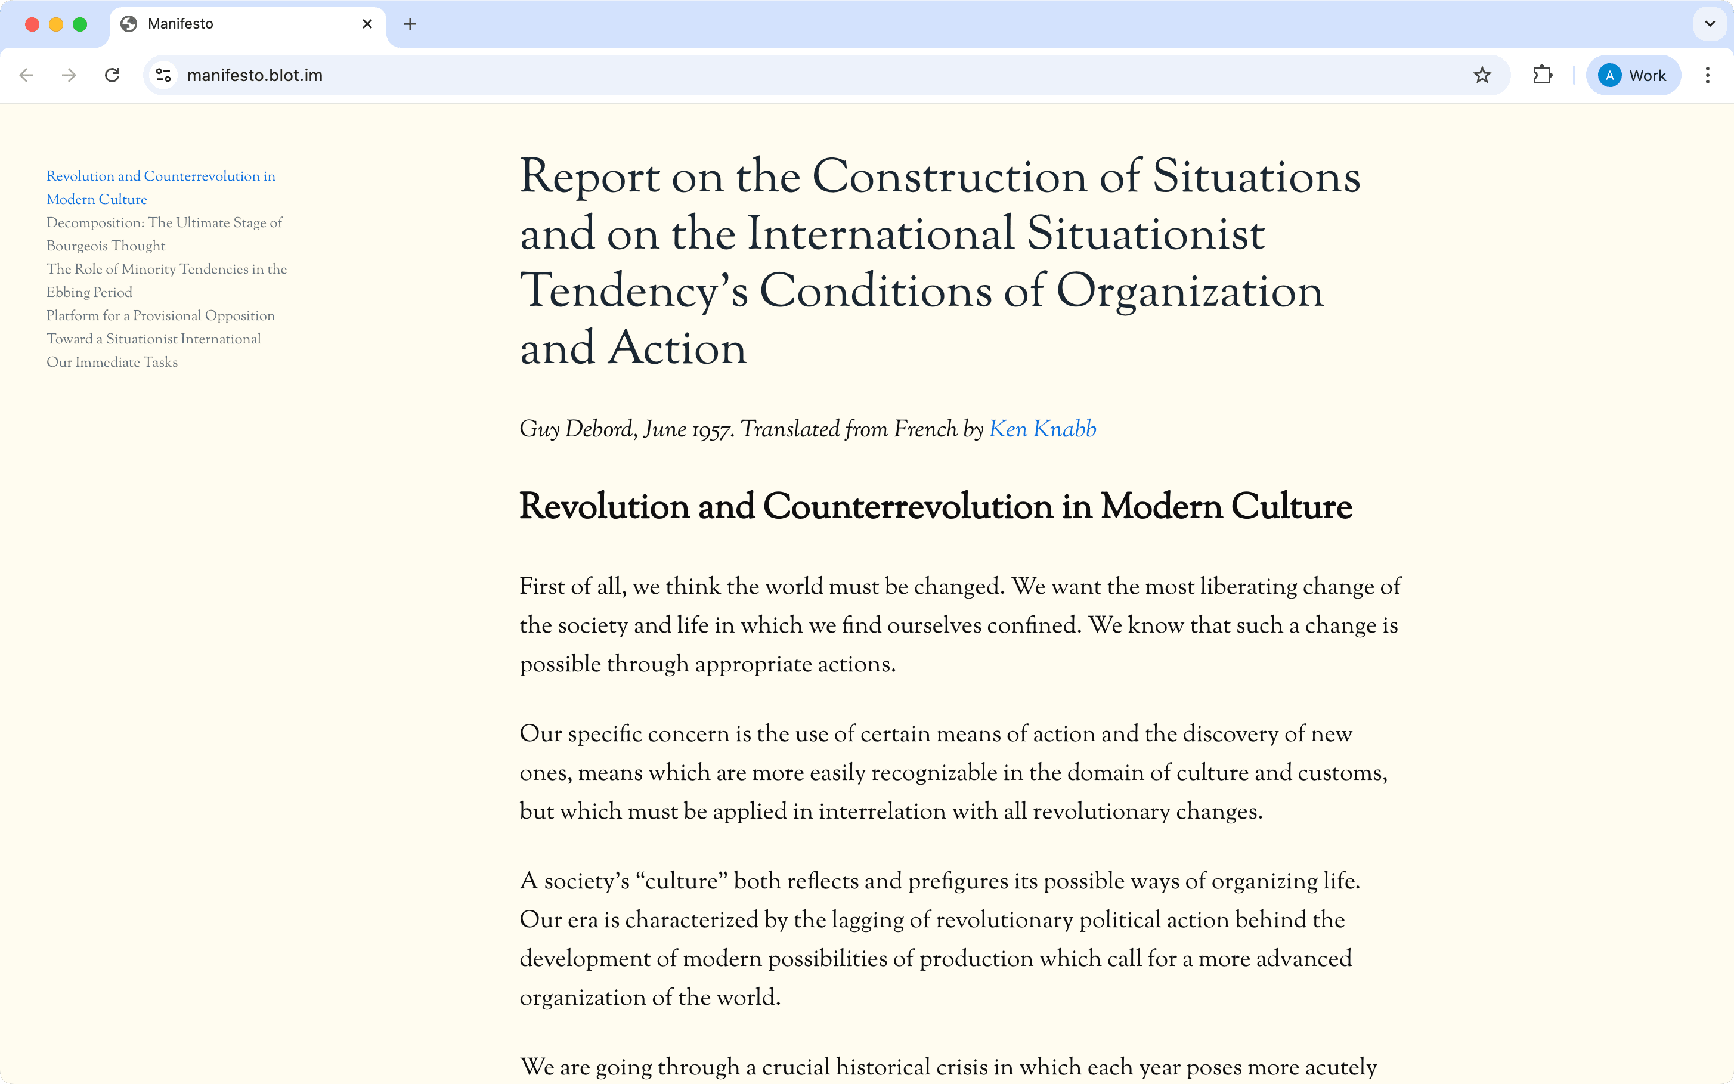Screen dimensions: 1734x1084
Task: Jump to Our Immediate Tasks section
Action: pos(112,362)
